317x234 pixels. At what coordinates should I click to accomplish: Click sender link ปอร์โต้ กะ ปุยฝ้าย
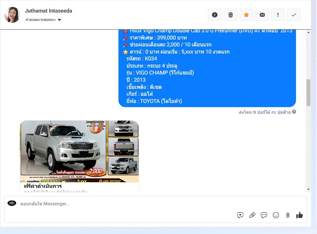(x=274, y=112)
